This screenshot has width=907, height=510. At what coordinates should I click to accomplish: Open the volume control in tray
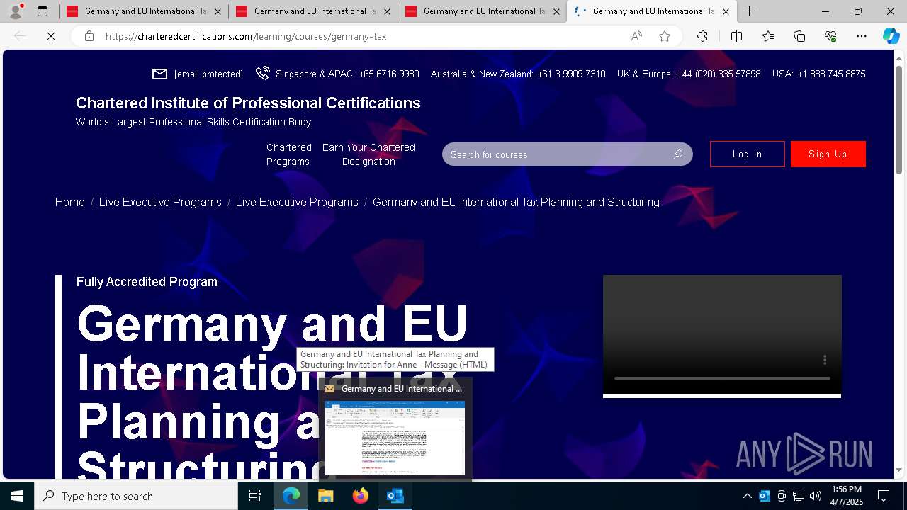click(816, 496)
